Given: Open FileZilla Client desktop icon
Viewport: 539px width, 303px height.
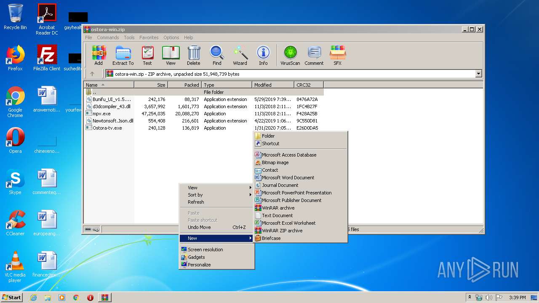Looking at the screenshot, I should tap(47, 58).
